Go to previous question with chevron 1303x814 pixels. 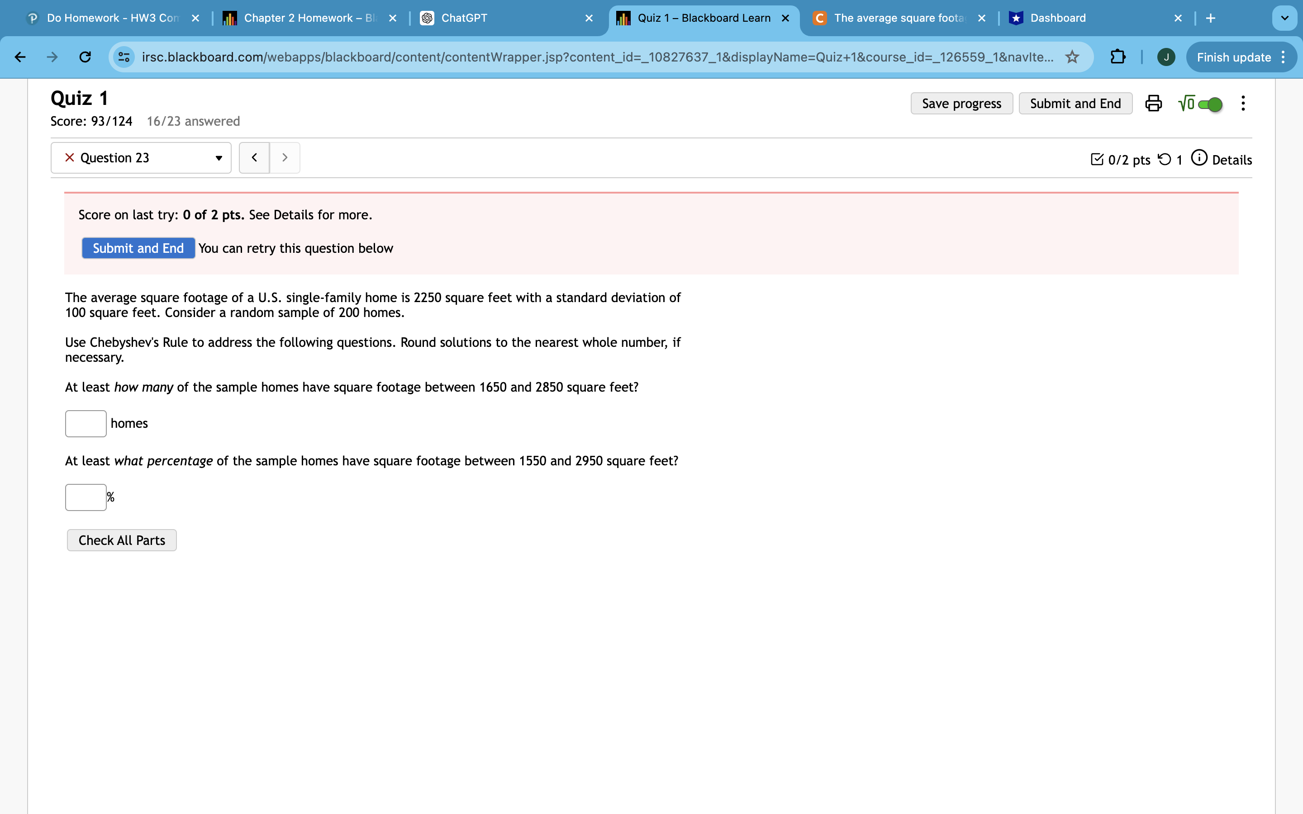coord(254,158)
